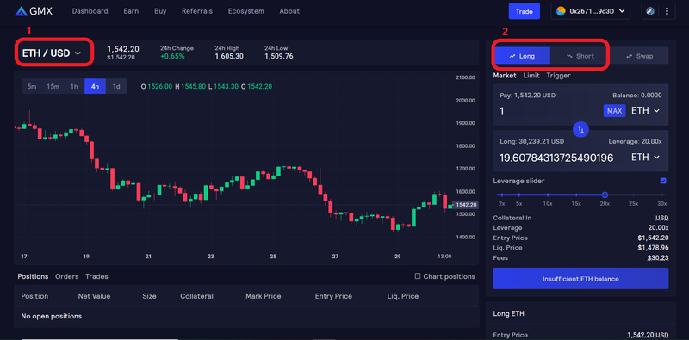Set chart timeframe to 1h
Screen dimensions: 689x340
pyautogui.click(x=74, y=87)
